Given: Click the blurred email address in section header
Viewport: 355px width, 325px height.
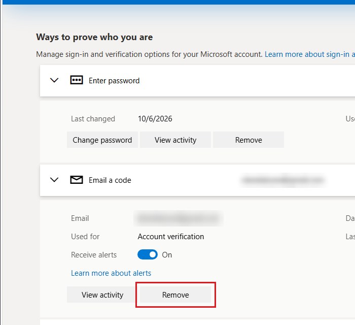Looking at the screenshot, I should 283,180.
